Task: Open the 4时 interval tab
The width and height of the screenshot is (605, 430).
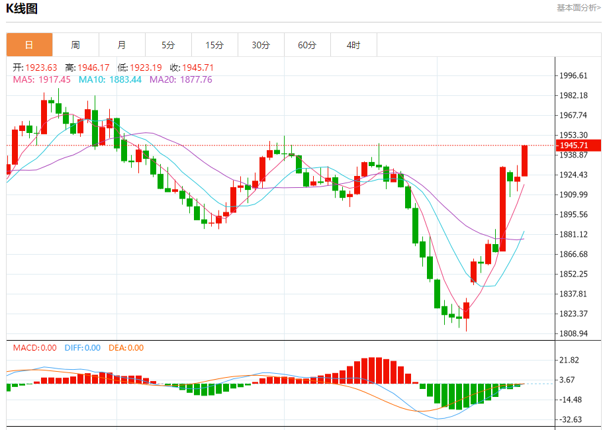Action: 353,45
